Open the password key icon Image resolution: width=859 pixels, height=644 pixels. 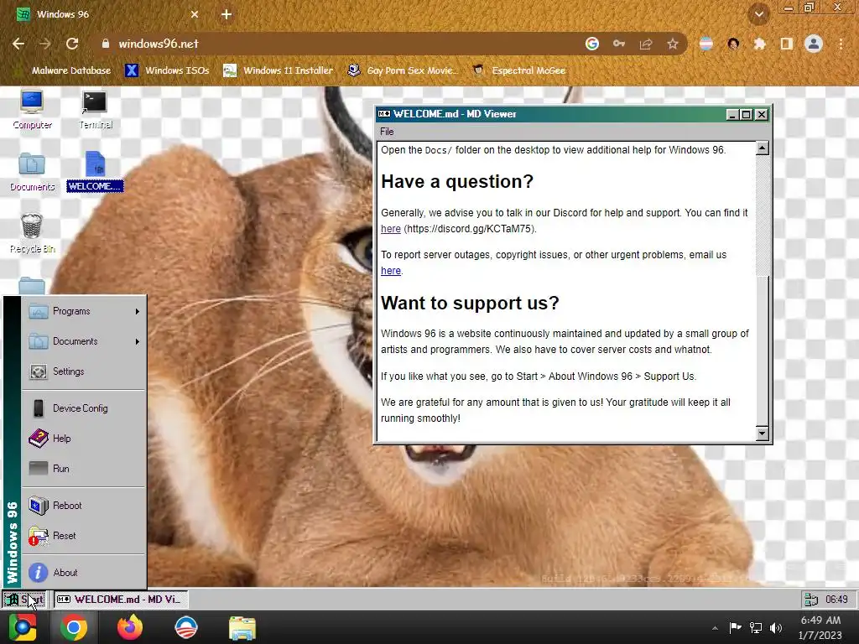[x=619, y=44]
